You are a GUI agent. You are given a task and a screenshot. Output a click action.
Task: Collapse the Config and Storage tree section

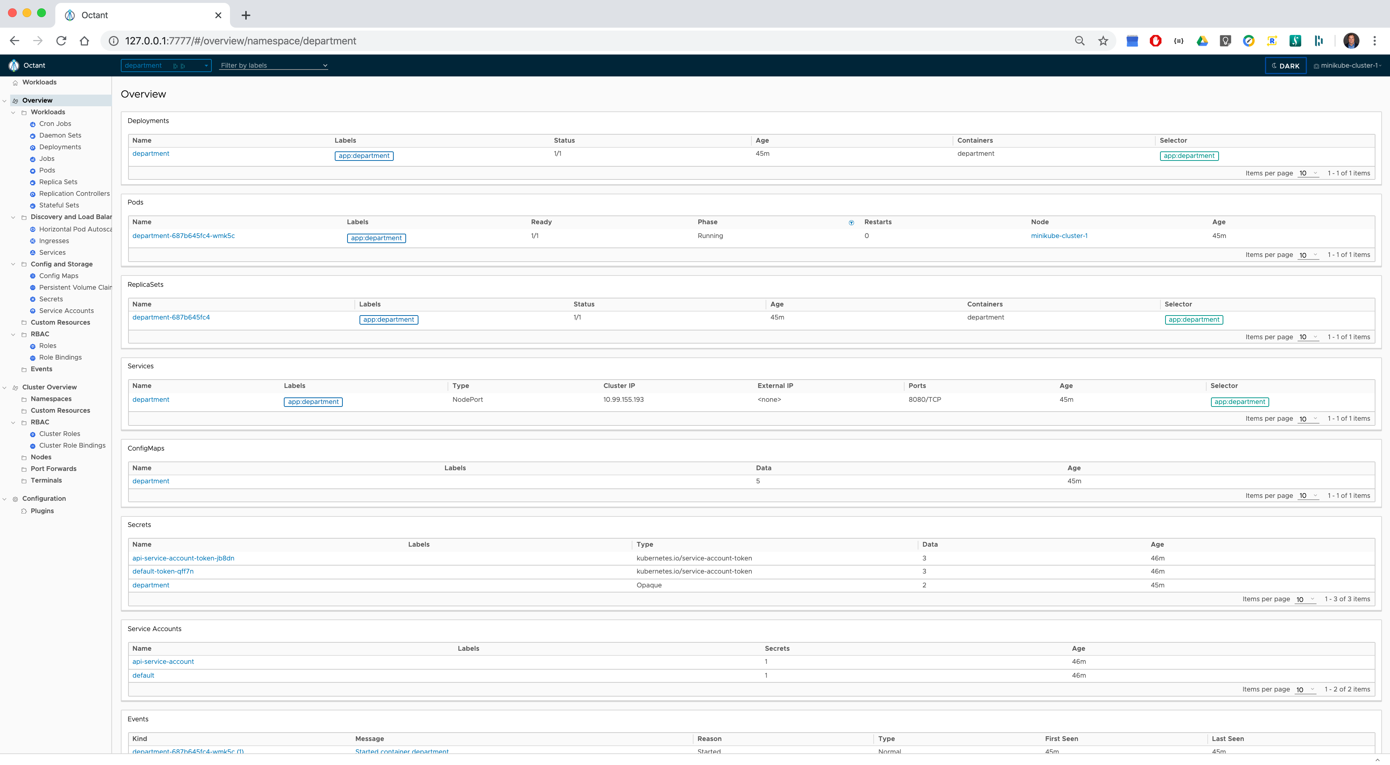pos(13,264)
